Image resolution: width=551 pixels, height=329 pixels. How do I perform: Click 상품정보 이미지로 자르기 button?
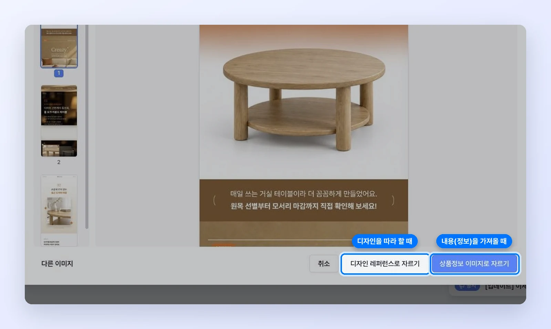coord(474,264)
